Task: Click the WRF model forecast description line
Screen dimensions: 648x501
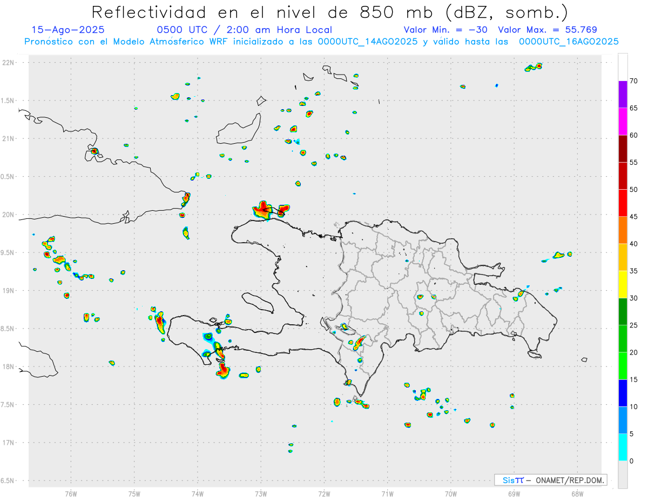Action: pos(321,42)
